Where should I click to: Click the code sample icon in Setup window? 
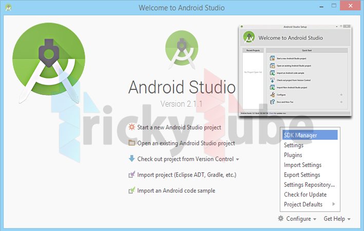pyautogui.click(x=272, y=73)
